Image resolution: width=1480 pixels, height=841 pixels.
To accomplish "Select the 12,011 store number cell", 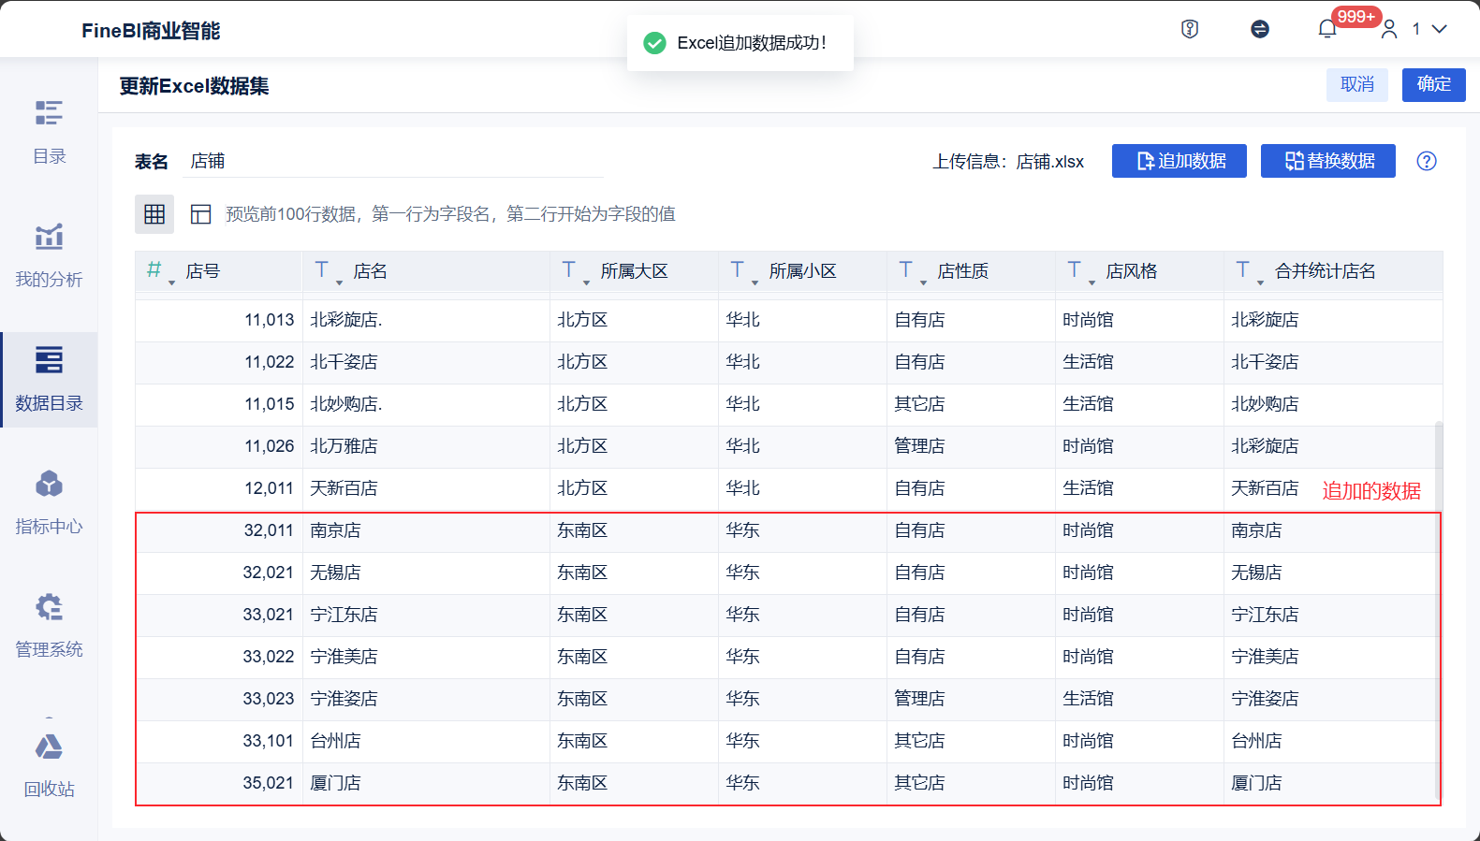I will [219, 488].
